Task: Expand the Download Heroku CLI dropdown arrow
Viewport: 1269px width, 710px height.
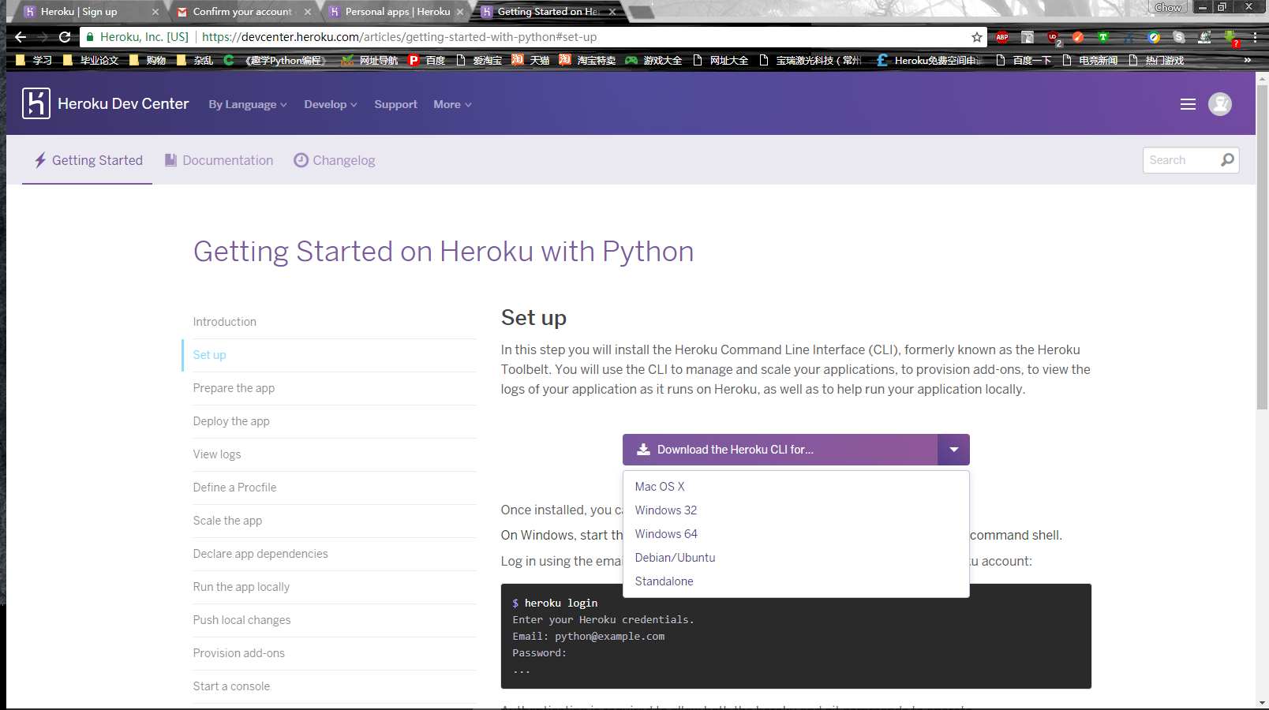Action: click(953, 449)
